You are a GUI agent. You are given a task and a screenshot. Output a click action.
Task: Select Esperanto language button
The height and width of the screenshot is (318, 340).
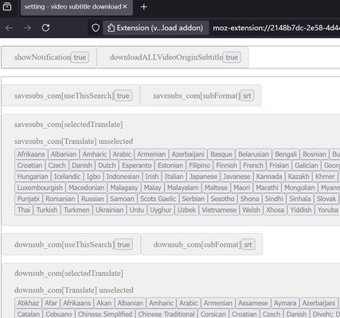(x=137, y=165)
